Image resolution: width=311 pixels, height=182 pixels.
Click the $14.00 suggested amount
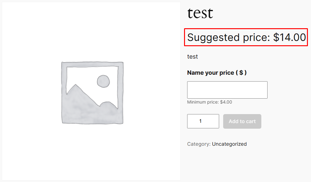click(290, 38)
